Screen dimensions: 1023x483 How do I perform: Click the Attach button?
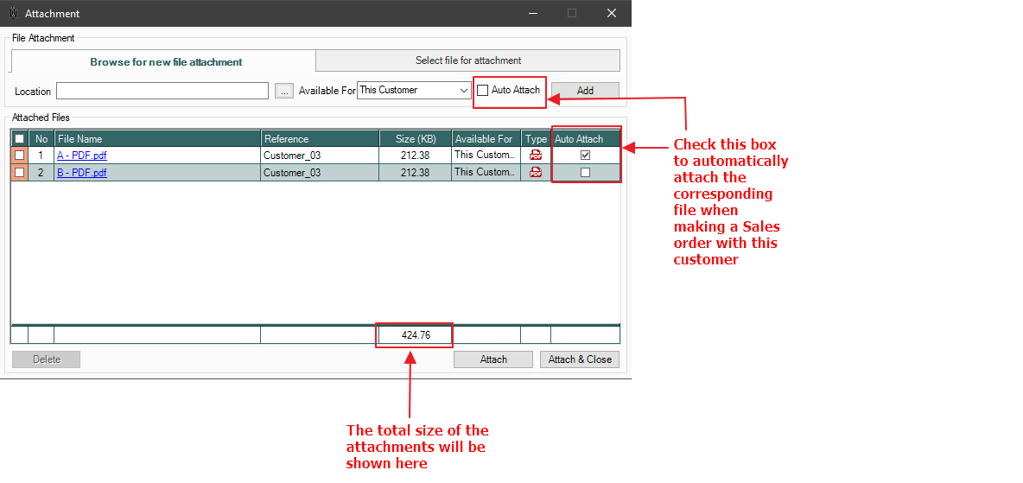click(493, 359)
